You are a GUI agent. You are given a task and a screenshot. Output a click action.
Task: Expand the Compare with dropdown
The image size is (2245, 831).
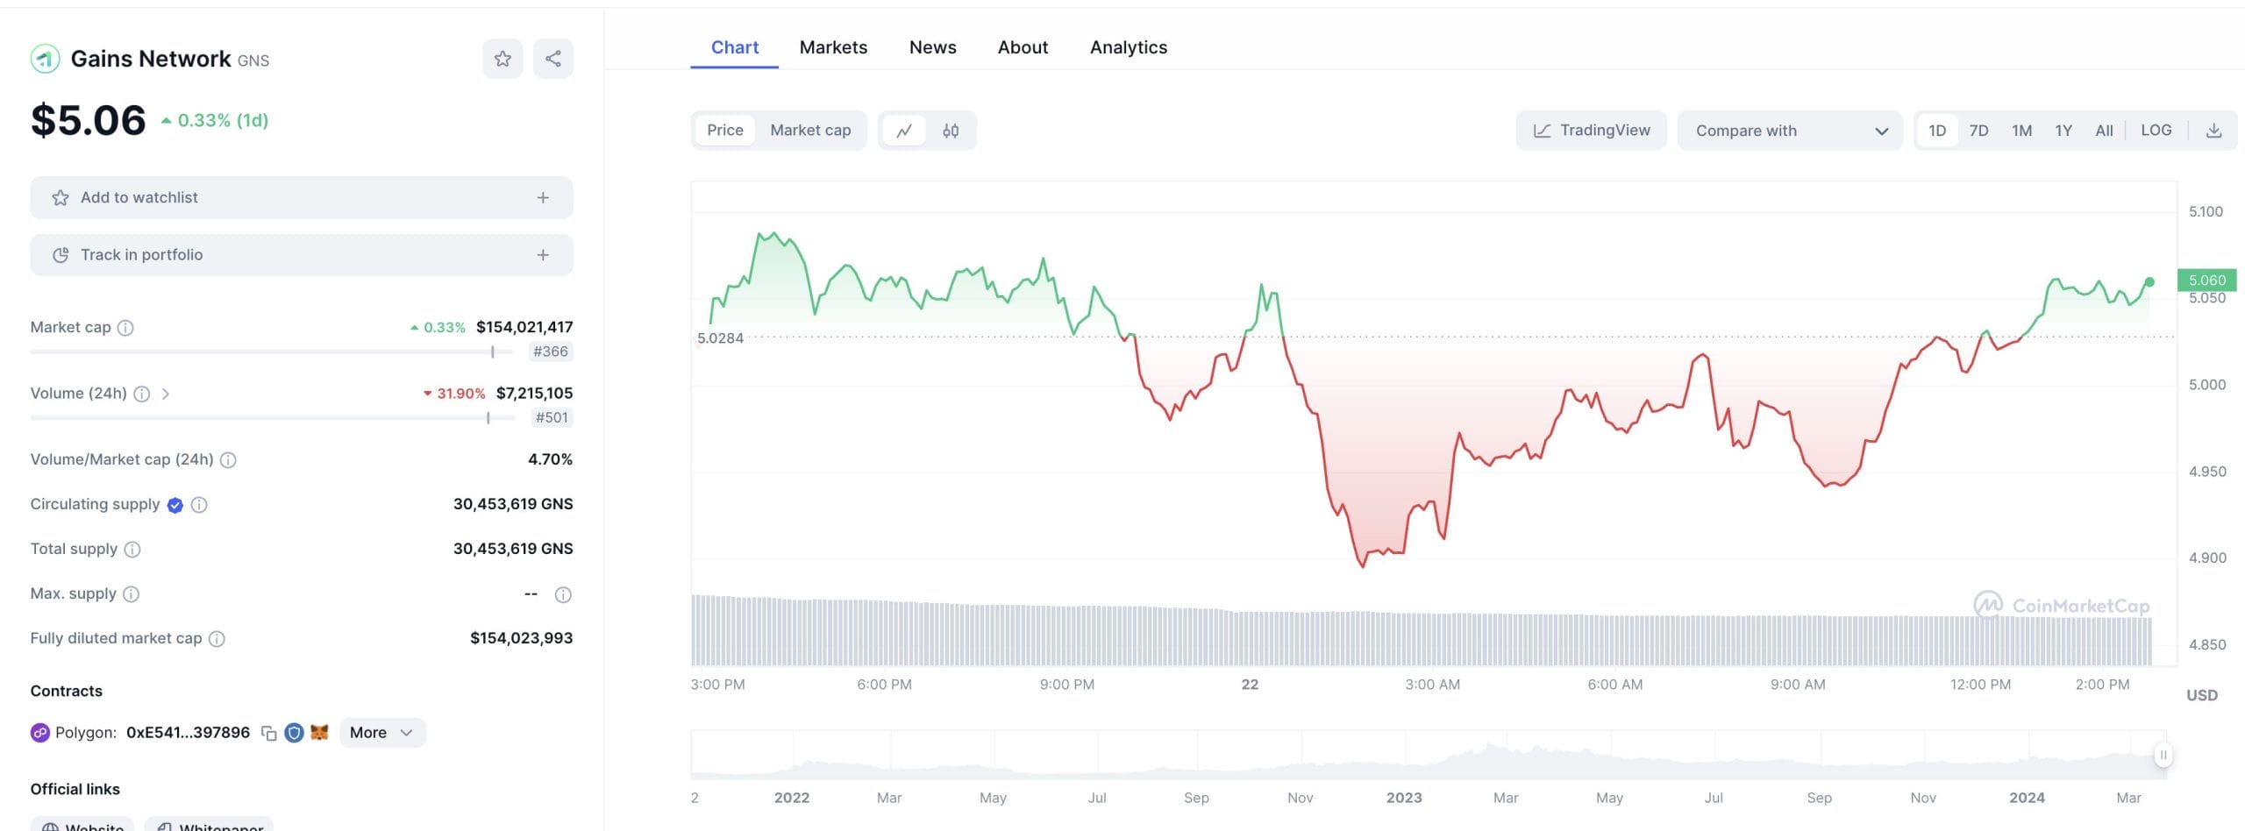click(x=1790, y=130)
